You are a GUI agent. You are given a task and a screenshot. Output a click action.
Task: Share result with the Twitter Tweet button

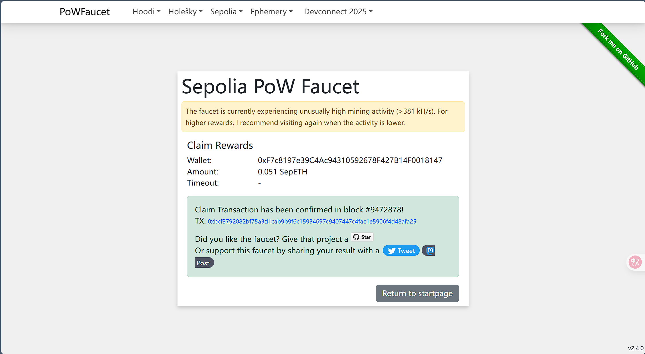pyautogui.click(x=401, y=251)
